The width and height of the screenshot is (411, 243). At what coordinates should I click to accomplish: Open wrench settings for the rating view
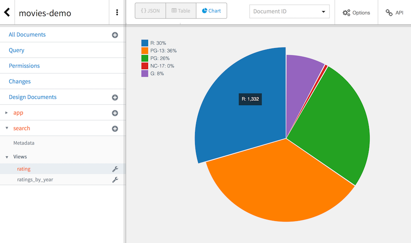115,169
